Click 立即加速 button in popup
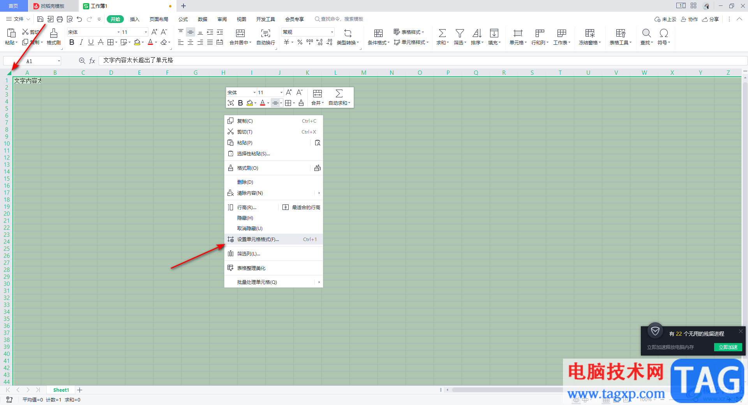Screen dimensions: 748x405 tap(728, 347)
